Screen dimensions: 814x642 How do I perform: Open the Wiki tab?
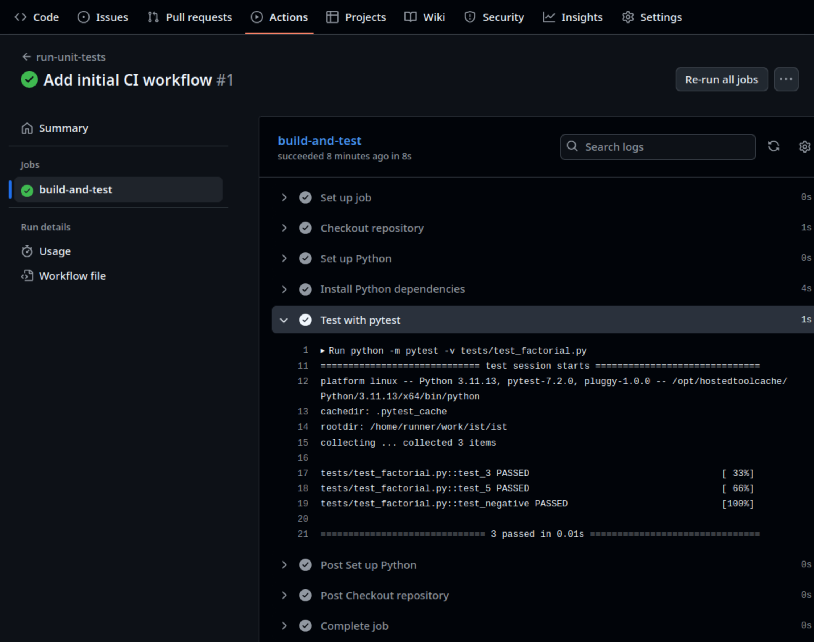pos(424,17)
